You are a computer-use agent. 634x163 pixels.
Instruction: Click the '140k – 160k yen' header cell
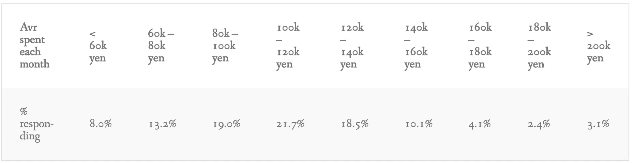tap(416, 46)
